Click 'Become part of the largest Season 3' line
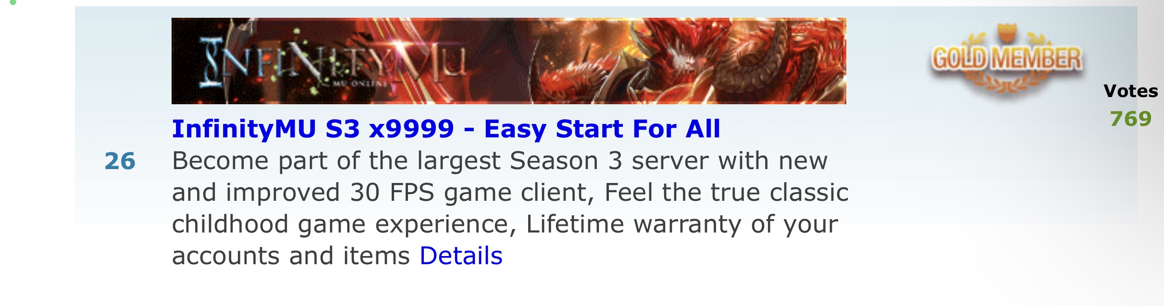1164x306 pixels. pos(397,161)
